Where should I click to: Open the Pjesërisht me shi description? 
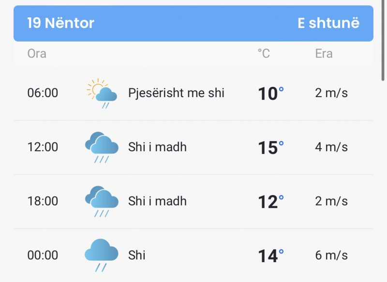[176, 93]
